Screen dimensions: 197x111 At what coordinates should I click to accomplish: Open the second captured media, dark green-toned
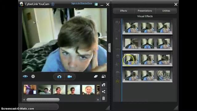[45, 90]
